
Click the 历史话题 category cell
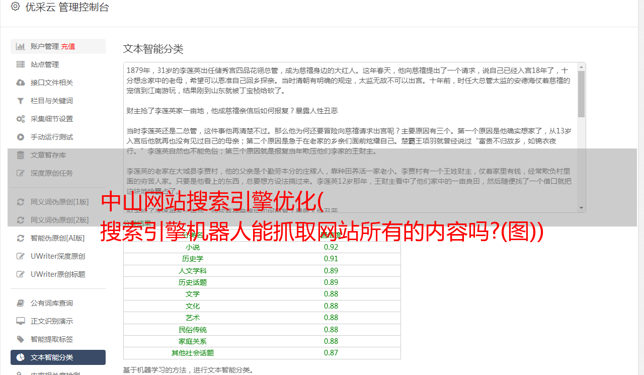pos(193,282)
